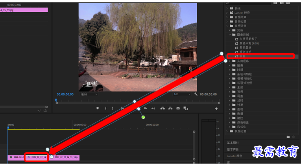Click the Export Frame camera icon
Screen dimensions: 301x164
point(178,109)
